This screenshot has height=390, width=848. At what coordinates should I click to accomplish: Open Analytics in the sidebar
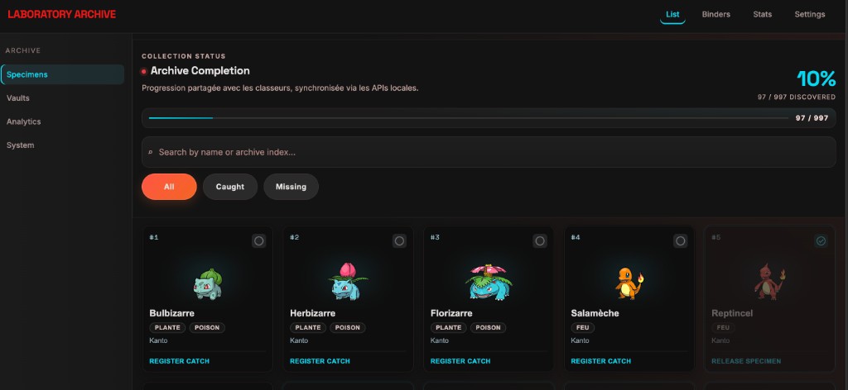(x=63, y=122)
